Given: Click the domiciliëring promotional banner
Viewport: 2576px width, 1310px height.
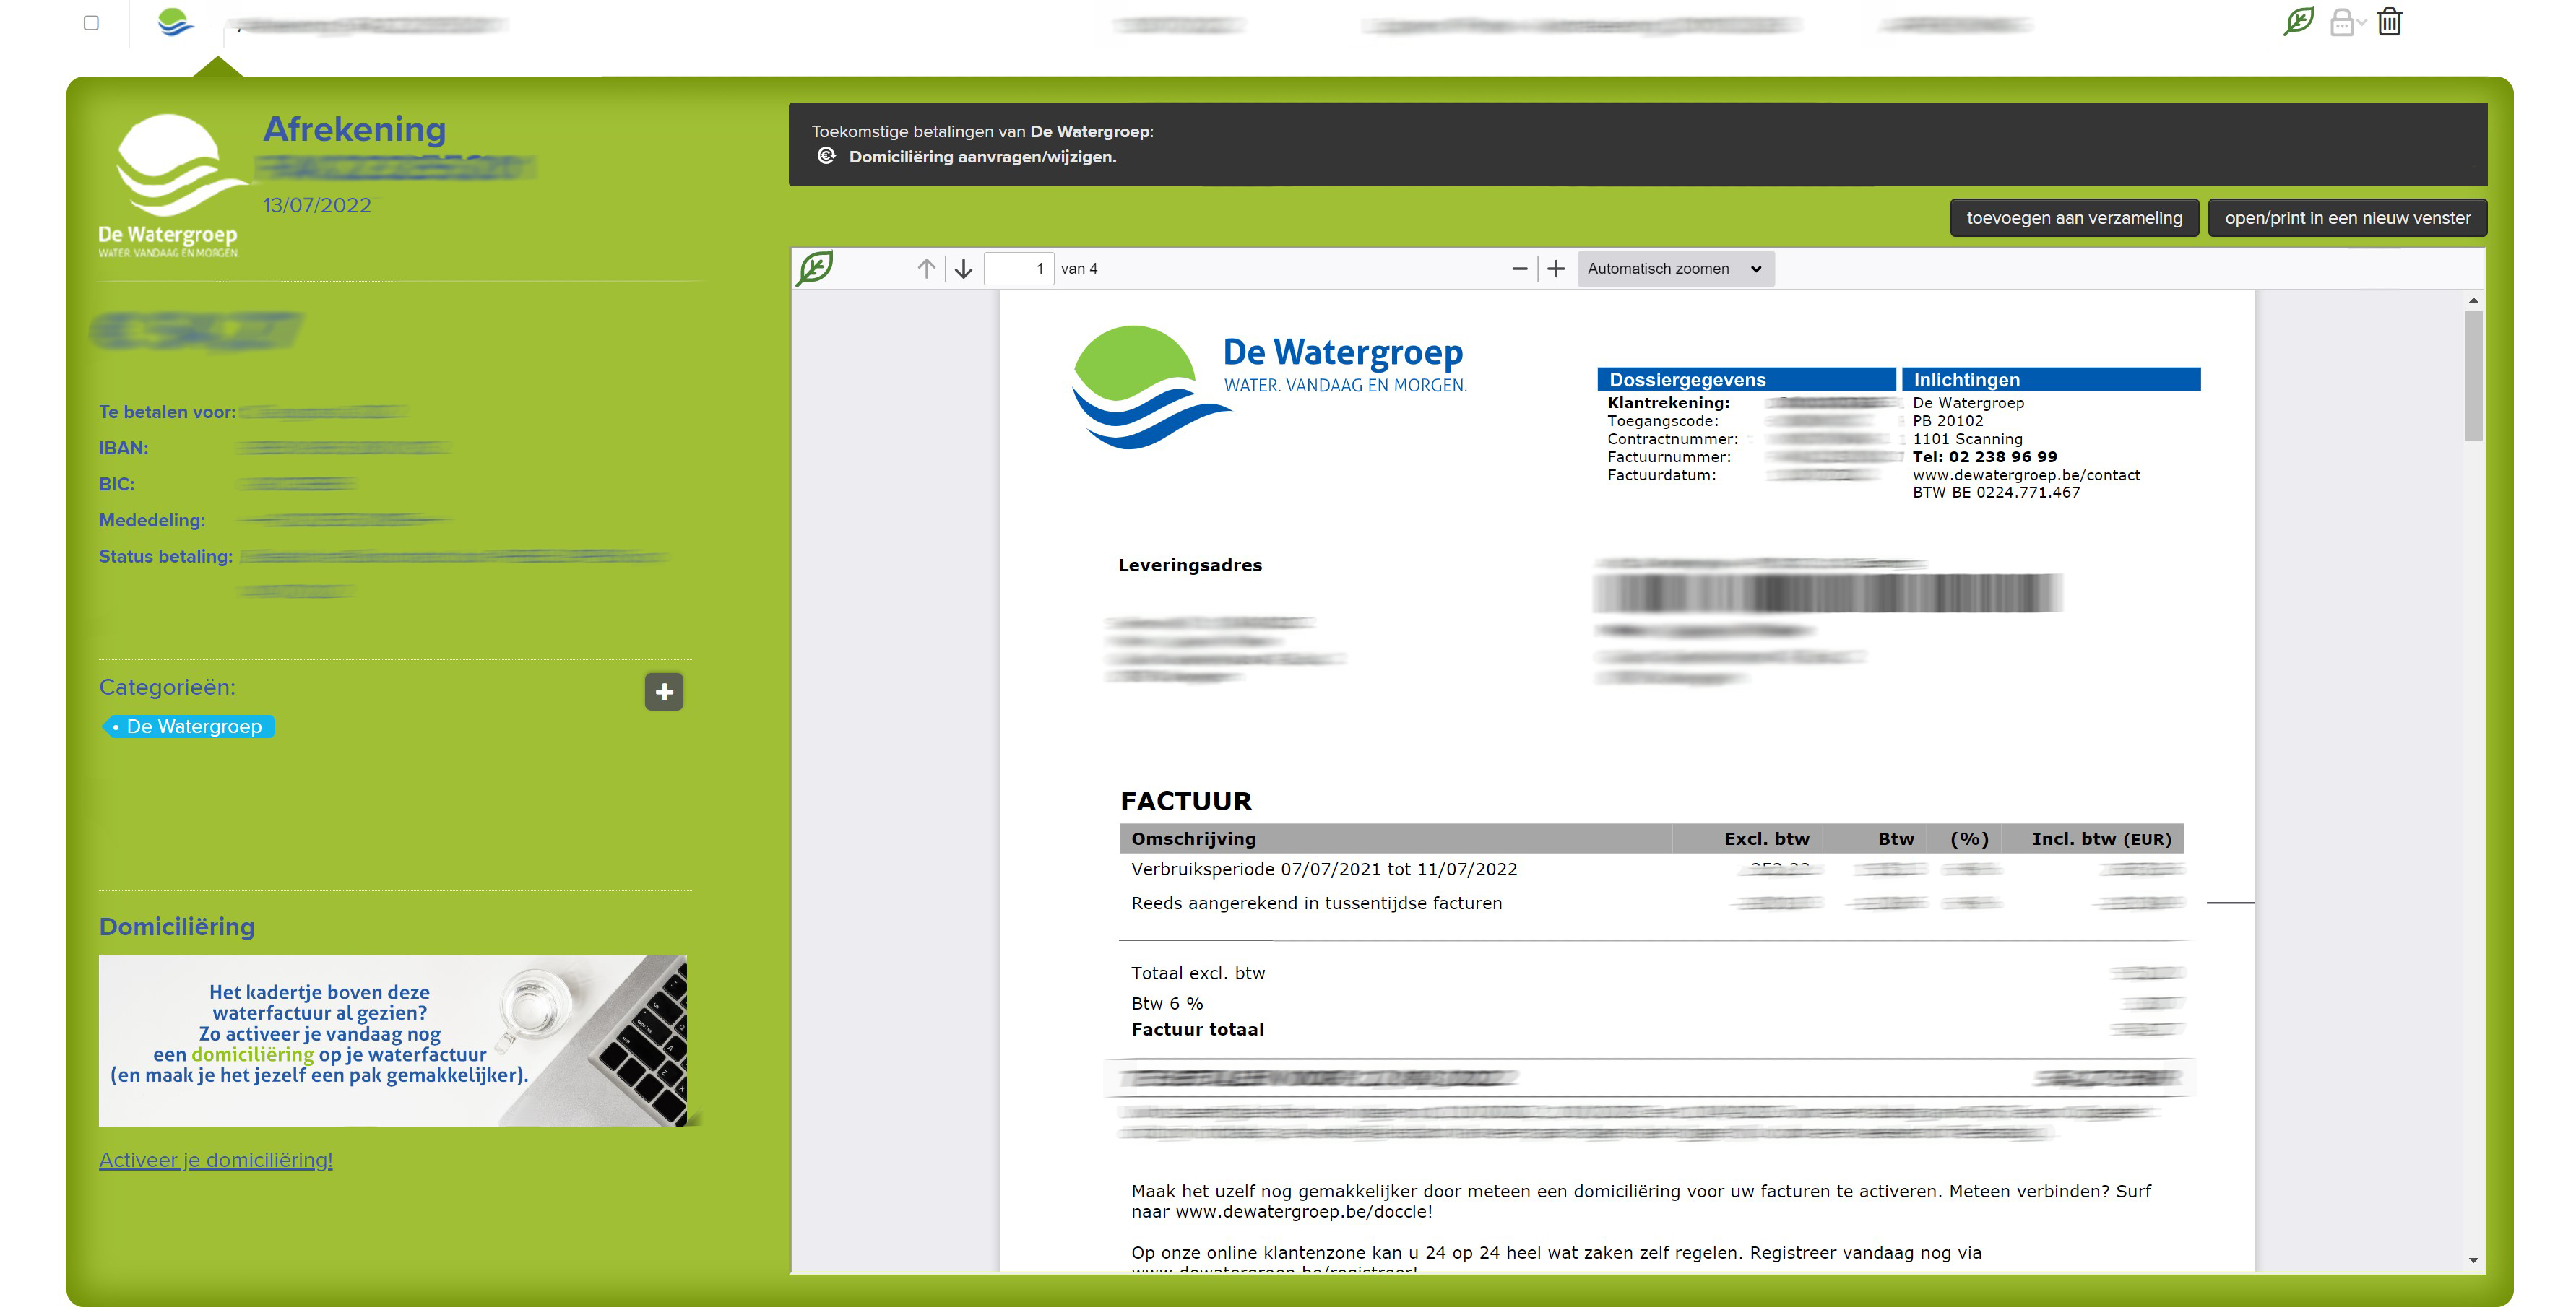Looking at the screenshot, I should (x=393, y=1041).
